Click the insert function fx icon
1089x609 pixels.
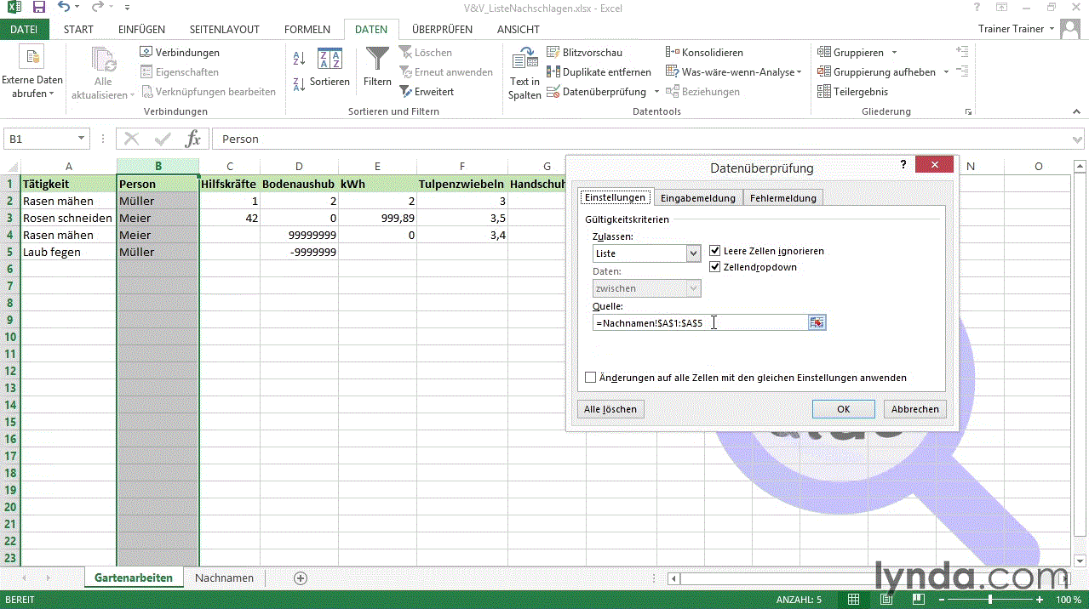pyautogui.click(x=193, y=139)
